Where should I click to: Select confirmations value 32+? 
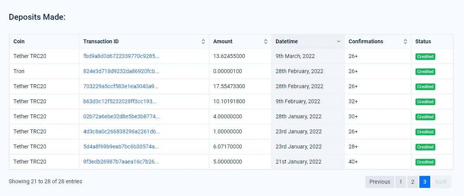pyautogui.click(x=353, y=101)
